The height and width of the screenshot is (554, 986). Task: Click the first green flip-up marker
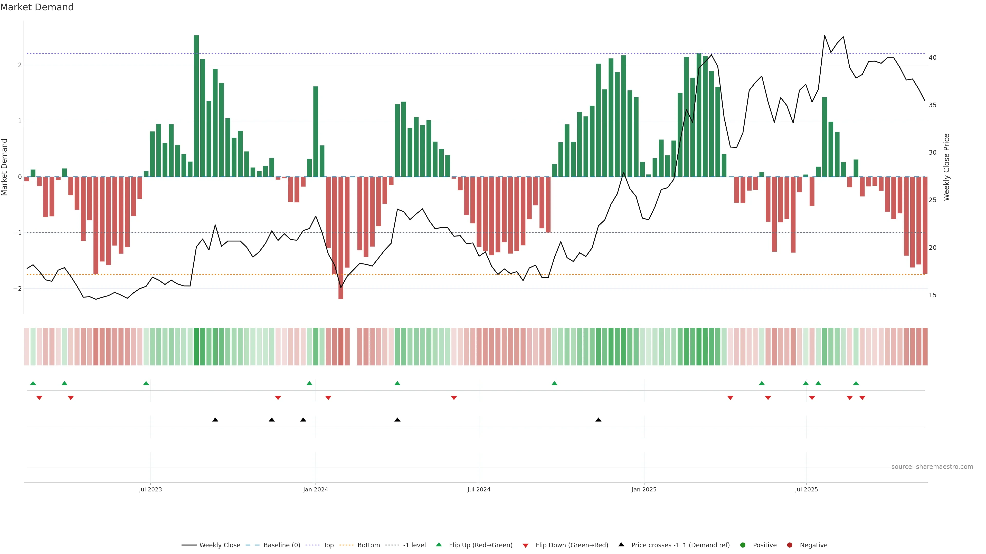click(33, 383)
